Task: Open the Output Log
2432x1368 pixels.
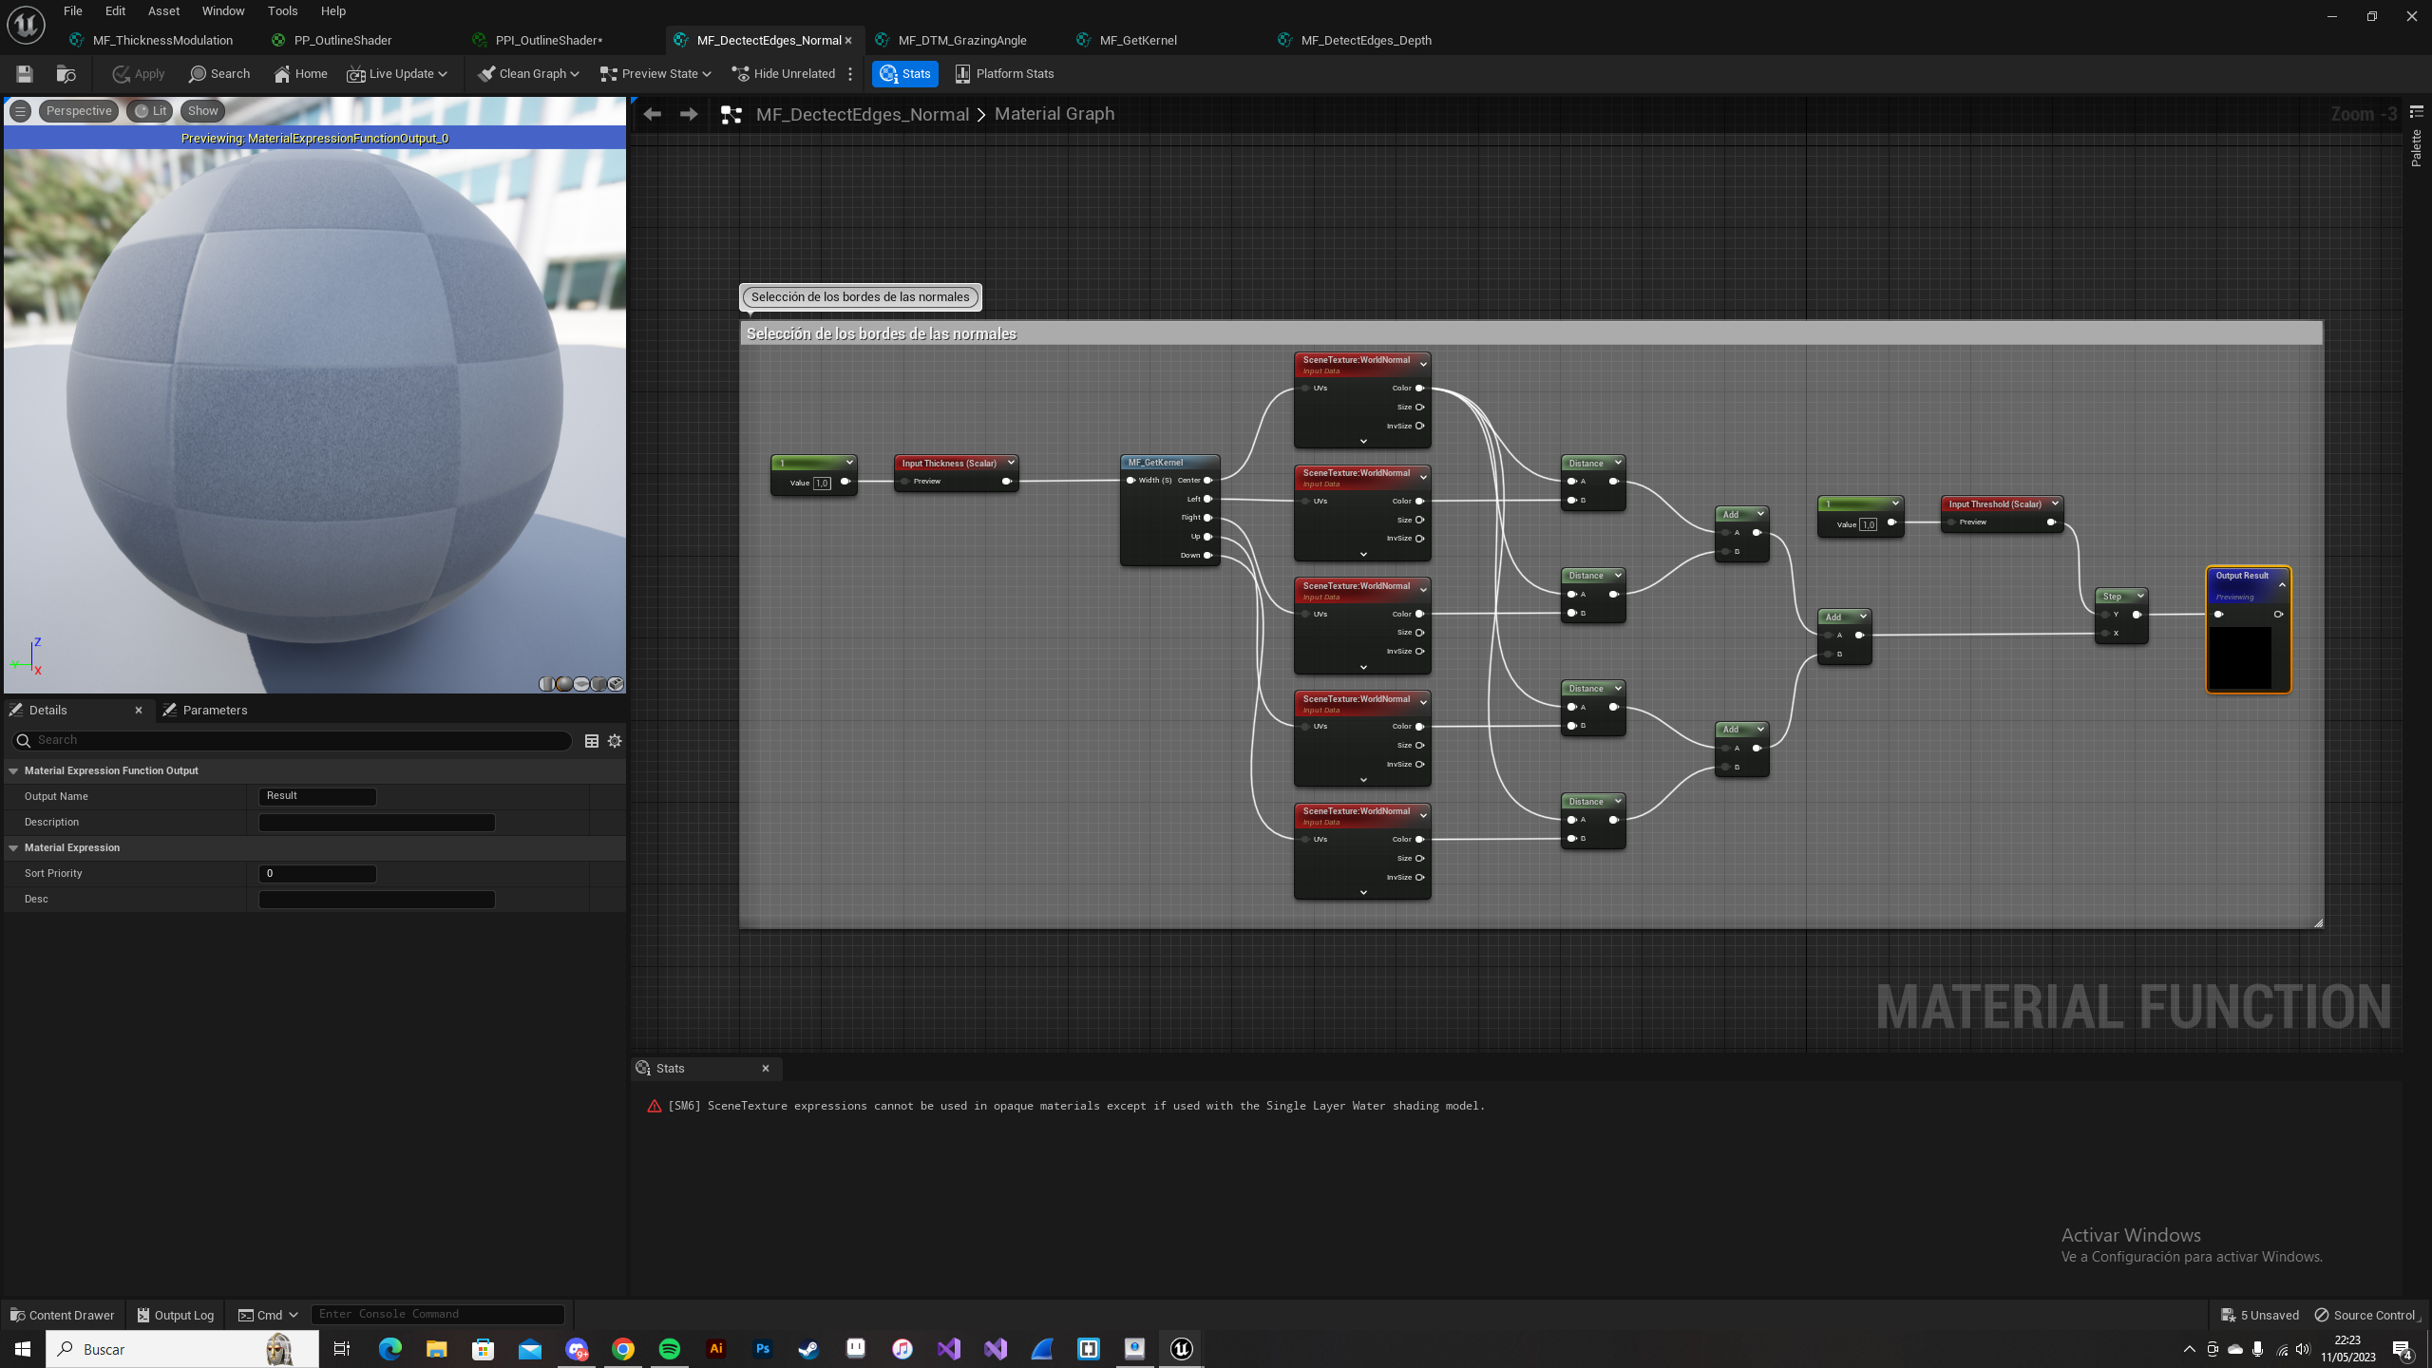Action: click(176, 1315)
